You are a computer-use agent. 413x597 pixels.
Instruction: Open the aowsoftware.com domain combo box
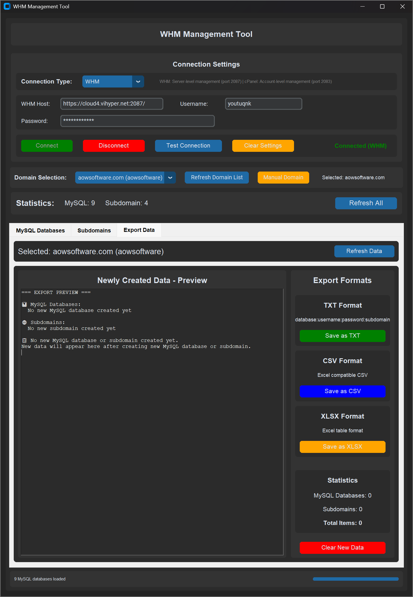coord(125,178)
